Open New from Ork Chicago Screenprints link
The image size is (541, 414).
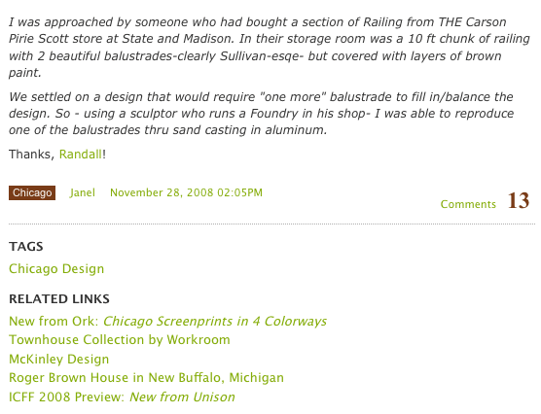click(x=167, y=322)
